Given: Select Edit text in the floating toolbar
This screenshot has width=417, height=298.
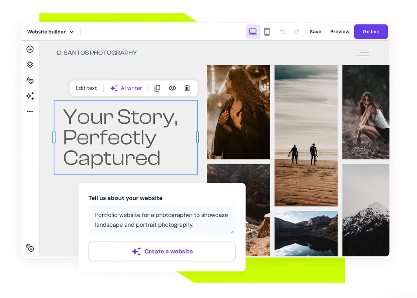Looking at the screenshot, I should click(86, 88).
